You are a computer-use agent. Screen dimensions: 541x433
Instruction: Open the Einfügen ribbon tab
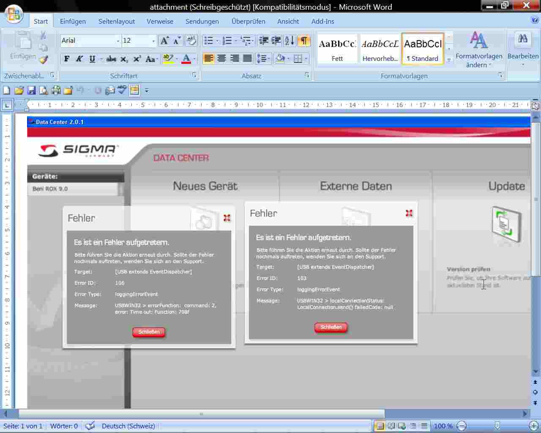click(x=73, y=21)
